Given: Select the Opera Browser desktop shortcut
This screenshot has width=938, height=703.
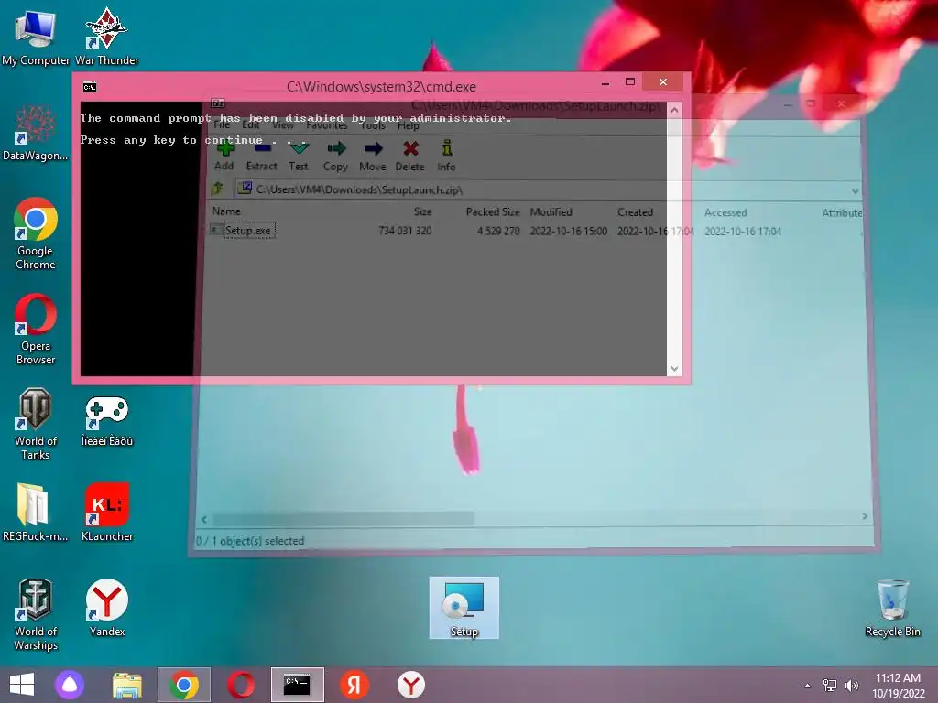Looking at the screenshot, I should [x=36, y=330].
